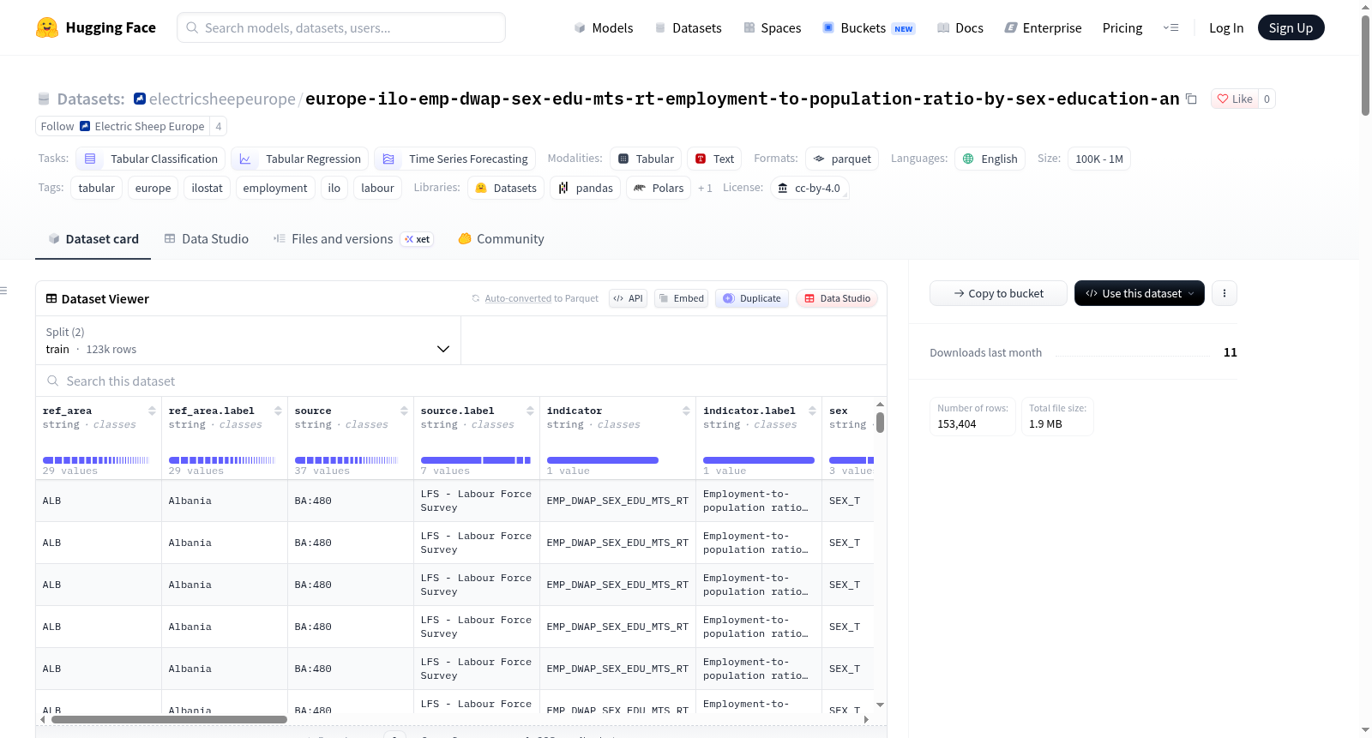Select the Tabular Classification task tag
The height and width of the screenshot is (738, 1372).
pos(151,159)
